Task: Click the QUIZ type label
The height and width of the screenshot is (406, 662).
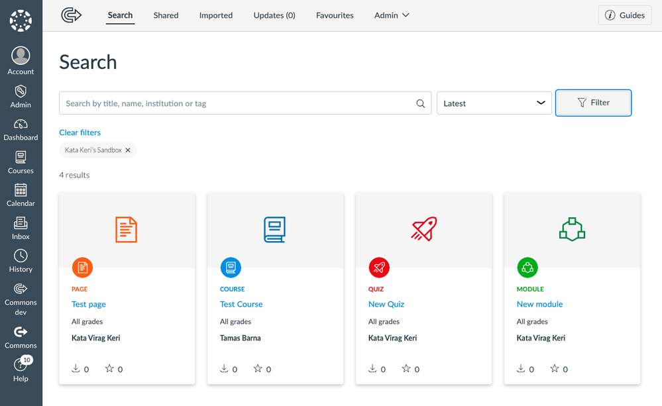Action: click(376, 289)
